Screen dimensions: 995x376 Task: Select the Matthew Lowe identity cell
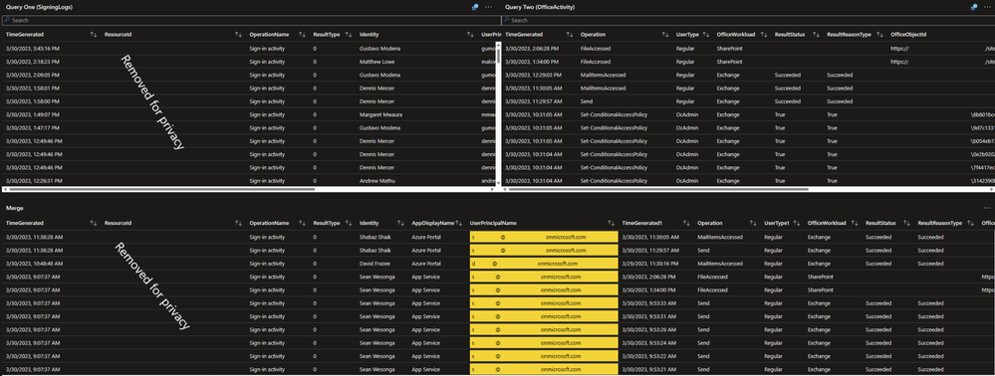[x=376, y=62]
